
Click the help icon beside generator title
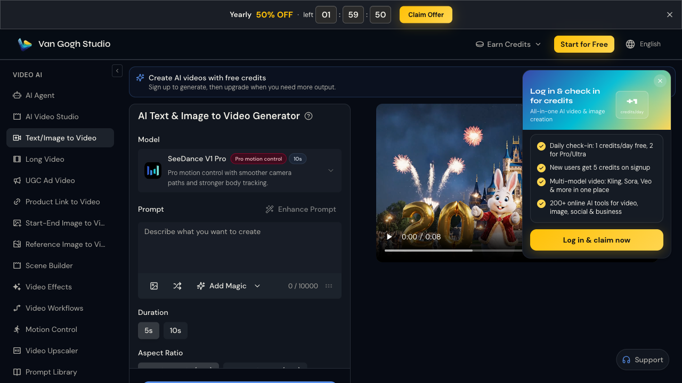(x=308, y=116)
